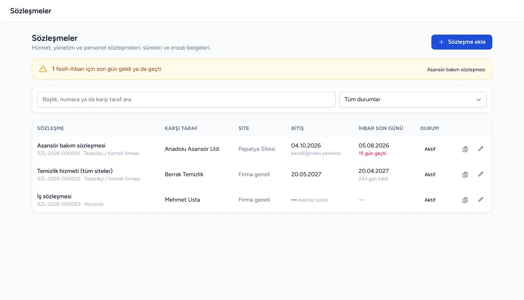Click the KARŞI TARAF column header
This screenshot has height=300, width=524.
pyautogui.click(x=181, y=128)
